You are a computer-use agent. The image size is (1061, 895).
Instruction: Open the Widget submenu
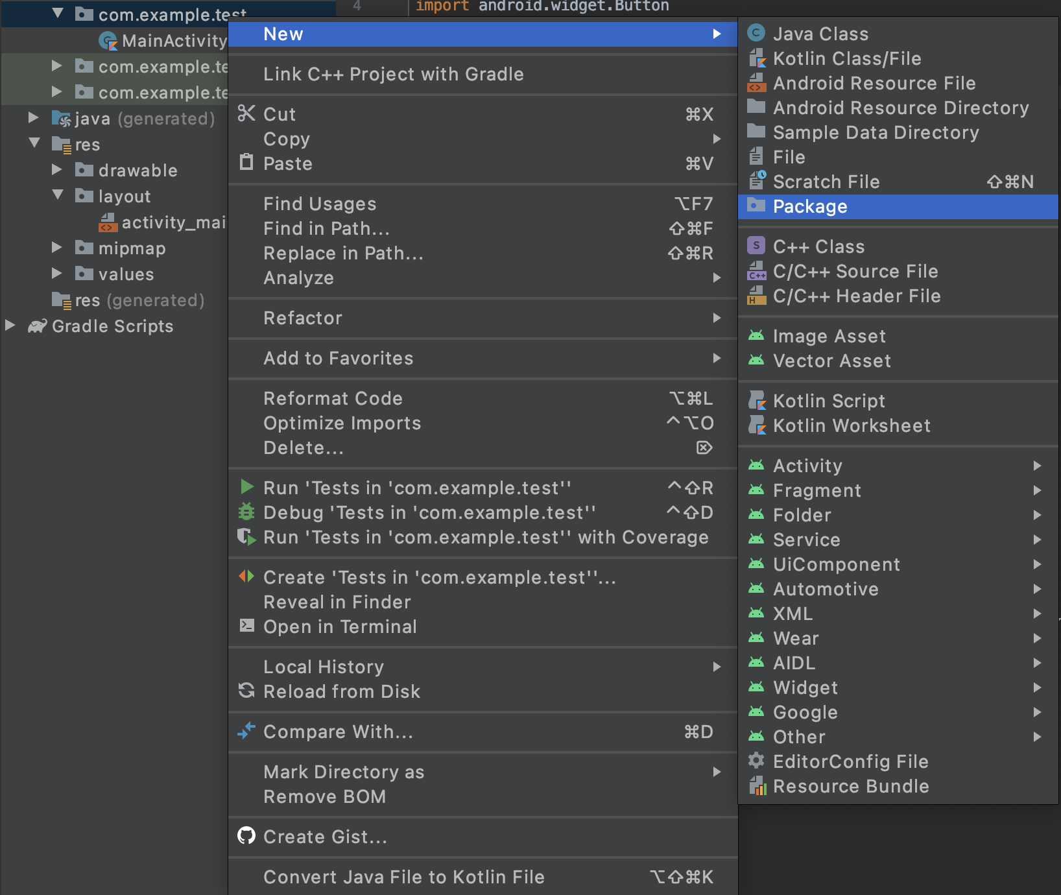coord(898,687)
